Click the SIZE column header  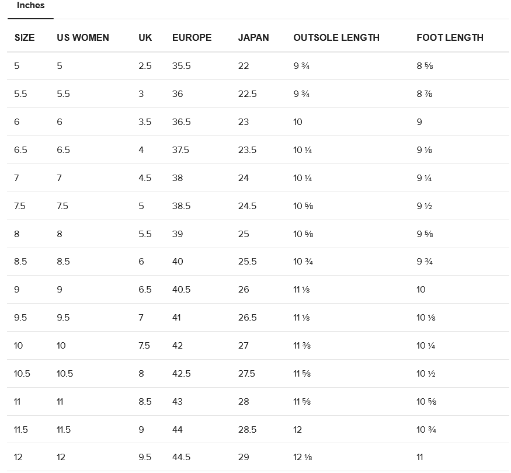25,37
